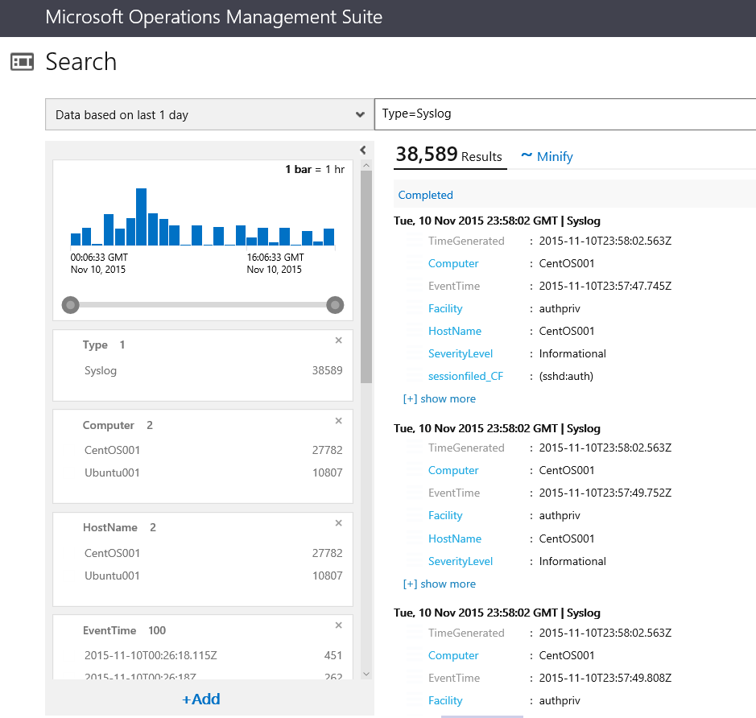Click the sessionfiled_CF field link
This screenshot has height=718, width=756.
tap(465, 377)
